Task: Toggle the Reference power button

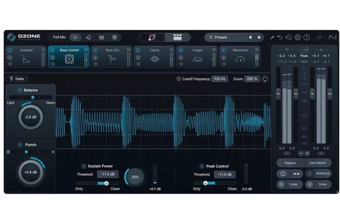Action: (310, 173)
